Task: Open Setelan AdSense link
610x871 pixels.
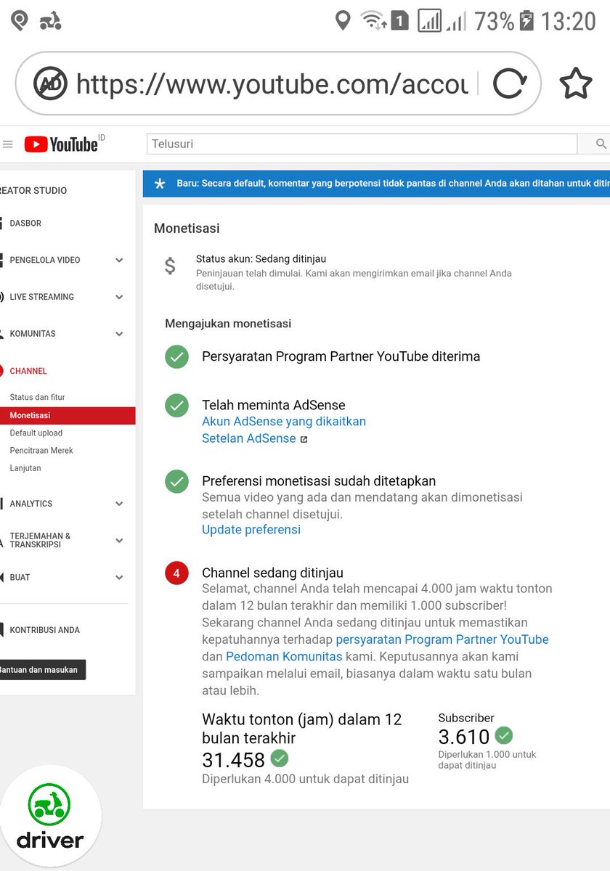Action: [249, 439]
